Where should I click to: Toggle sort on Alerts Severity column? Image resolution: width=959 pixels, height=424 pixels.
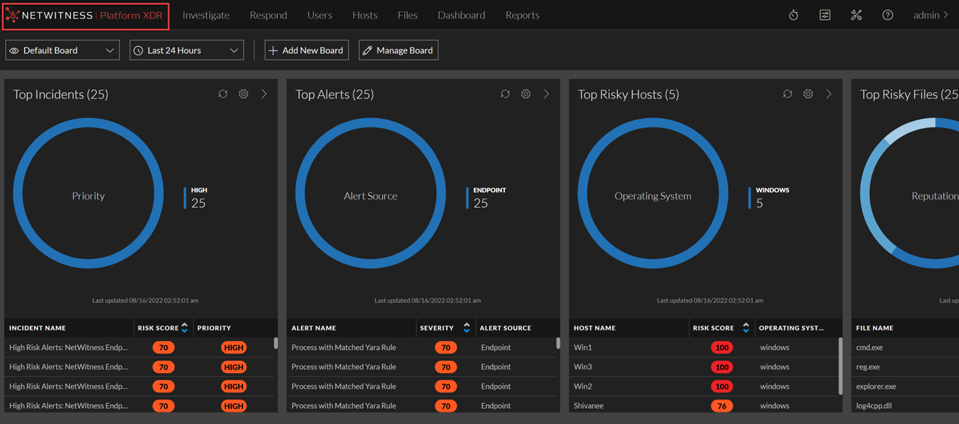(466, 328)
